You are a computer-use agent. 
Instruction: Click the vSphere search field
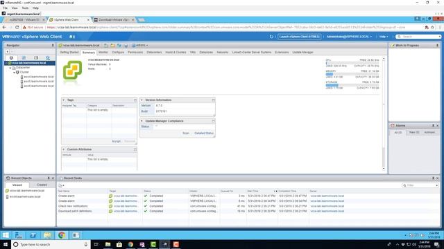pos(419,37)
